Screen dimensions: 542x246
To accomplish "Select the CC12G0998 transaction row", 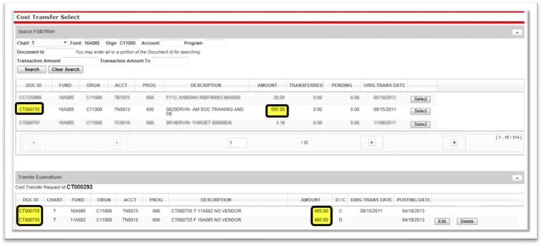I will point(420,99).
